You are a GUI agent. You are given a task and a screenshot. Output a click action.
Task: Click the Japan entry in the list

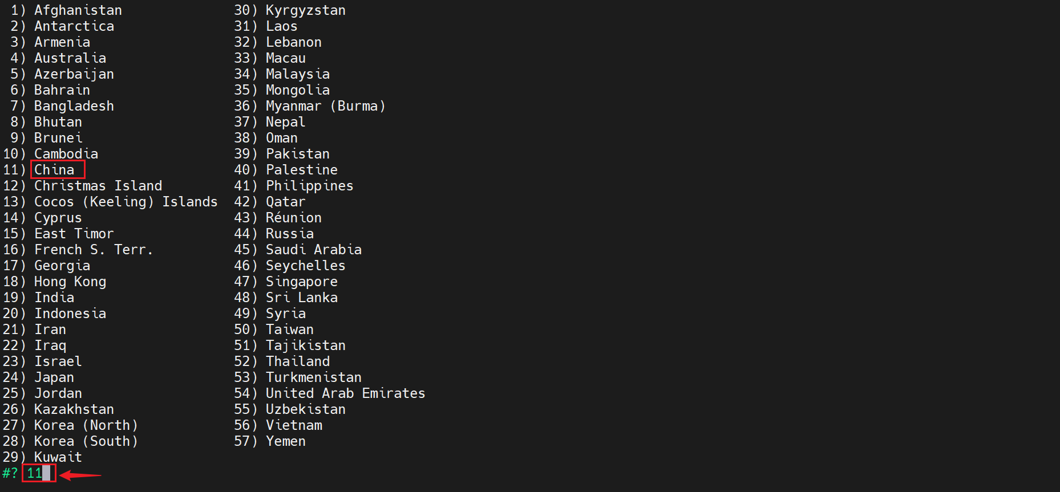54,377
